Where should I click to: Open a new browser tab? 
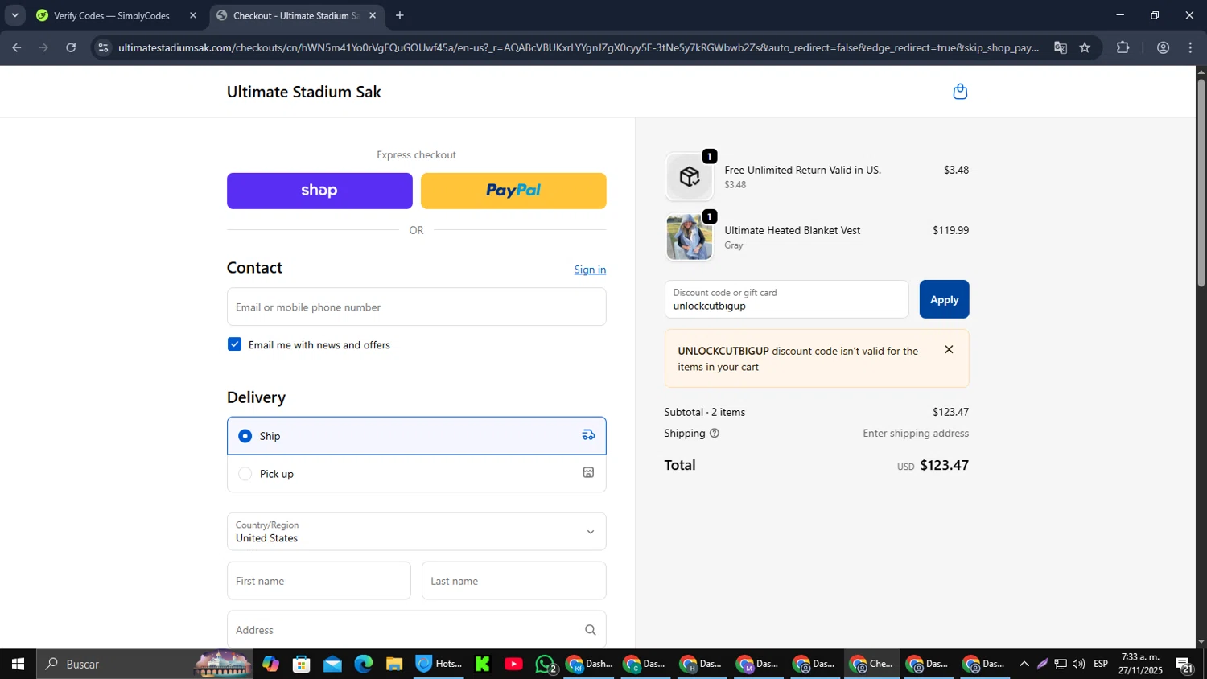(400, 15)
